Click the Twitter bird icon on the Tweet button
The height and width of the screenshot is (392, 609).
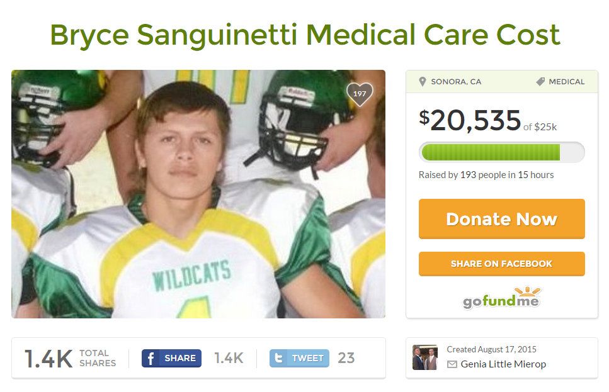tap(279, 358)
